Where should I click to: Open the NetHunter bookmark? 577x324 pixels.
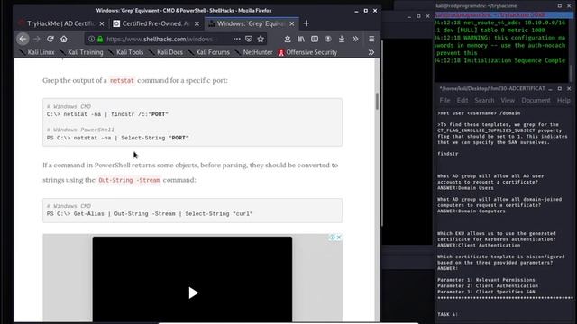point(254,52)
